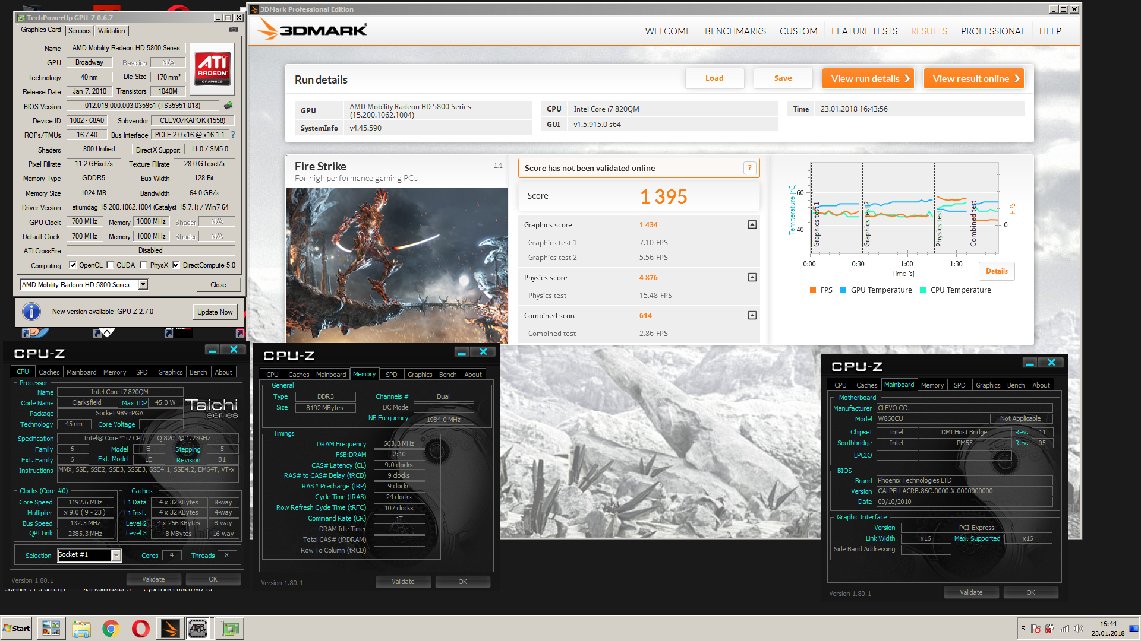Click the Fire Strike preview image
The height and width of the screenshot is (641, 1141).
pyautogui.click(x=397, y=266)
